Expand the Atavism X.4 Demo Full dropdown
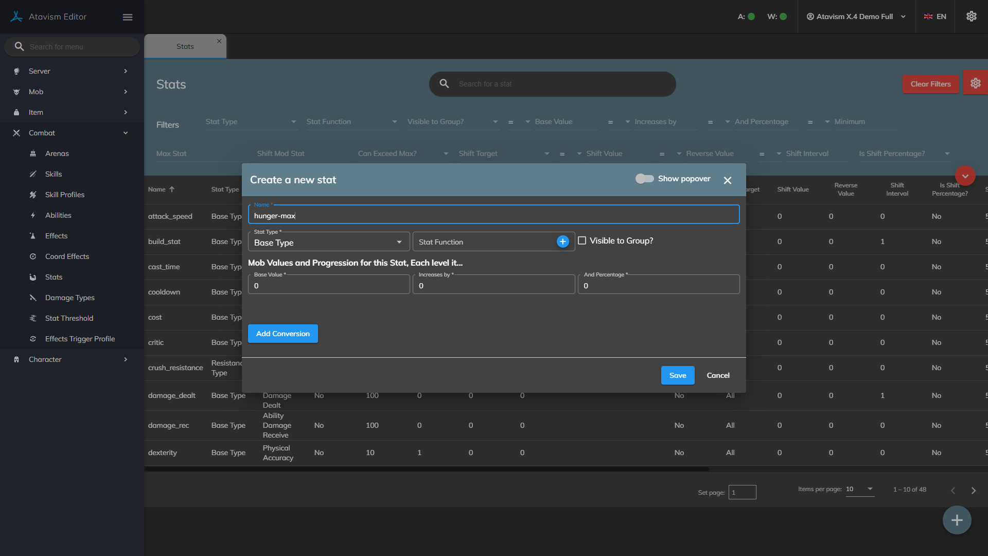The width and height of the screenshot is (988, 556). pyautogui.click(x=856, y=16)
